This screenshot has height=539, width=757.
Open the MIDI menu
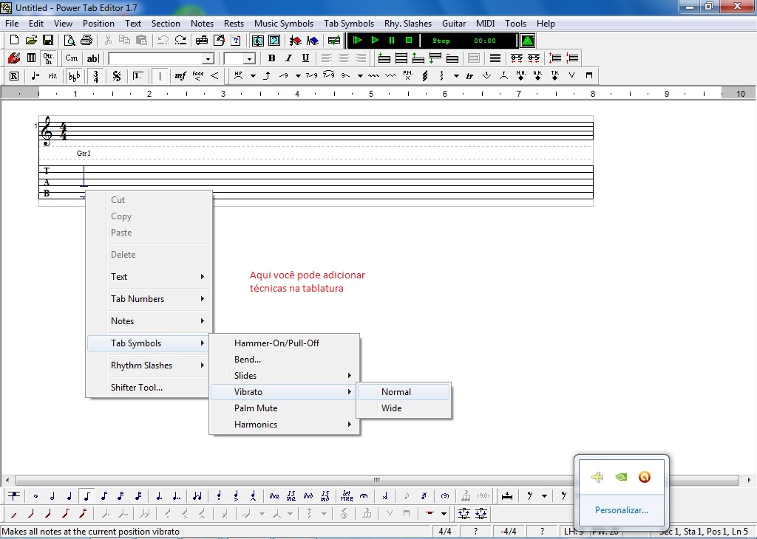coord(485,23)
